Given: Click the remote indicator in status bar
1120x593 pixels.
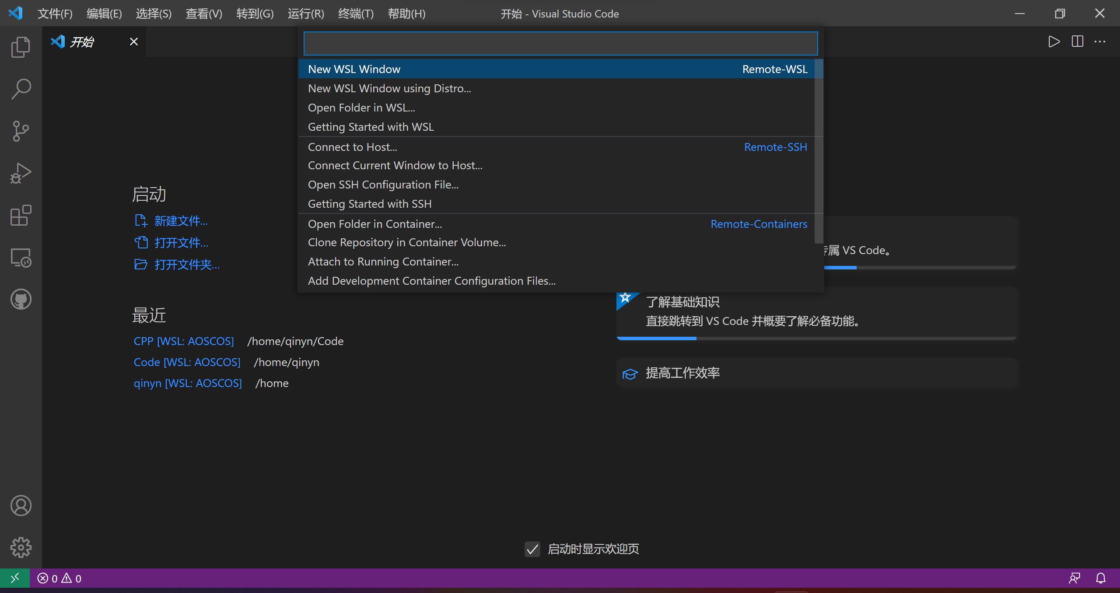Looking at the screenshot, I should (14, 578).
